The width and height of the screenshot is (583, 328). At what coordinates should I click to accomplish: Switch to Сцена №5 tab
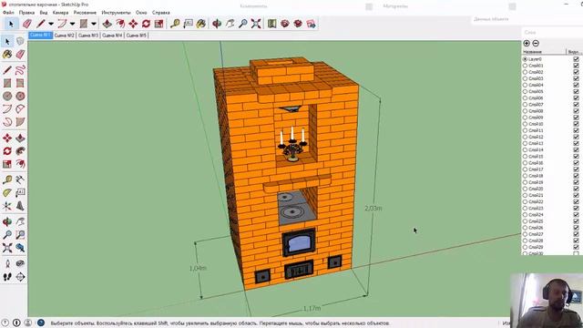point(136,36)
